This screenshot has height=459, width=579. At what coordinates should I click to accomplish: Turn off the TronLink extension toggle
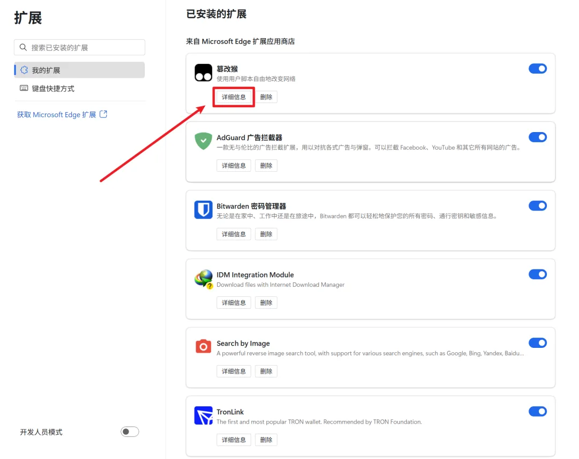coord(537,411)
